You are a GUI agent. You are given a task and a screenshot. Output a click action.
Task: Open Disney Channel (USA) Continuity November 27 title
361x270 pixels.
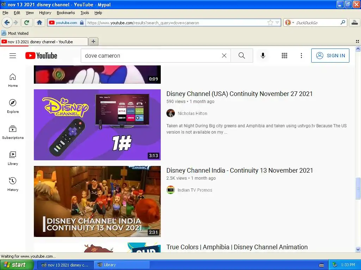click(x=239, y=94)
